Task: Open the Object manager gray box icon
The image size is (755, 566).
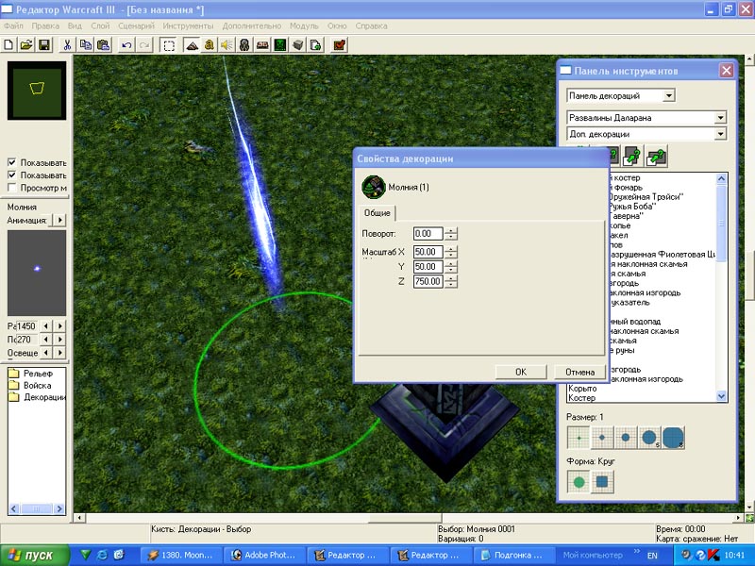Action: [x=298, y=45]
